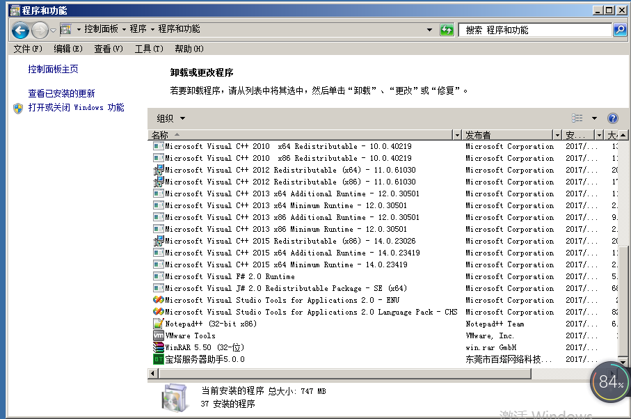Click the 84% circular gauge widget
This screenshot has height=419, width=631.
[x=610, y=381]
